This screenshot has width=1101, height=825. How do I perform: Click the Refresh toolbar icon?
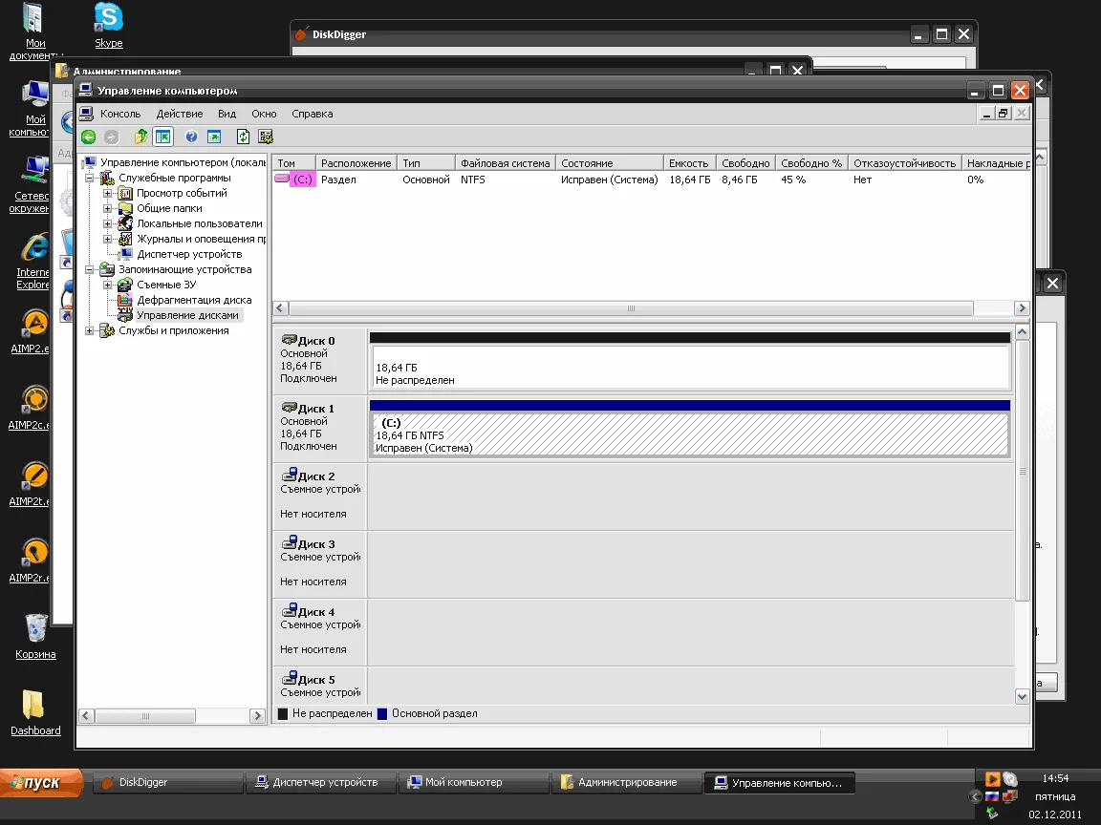click(243, 137)
